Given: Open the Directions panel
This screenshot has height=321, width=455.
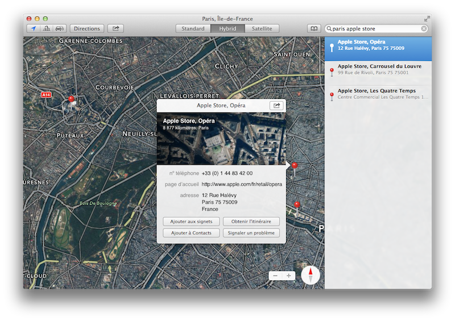Looking at the screenshot, I should coord(87,28).
